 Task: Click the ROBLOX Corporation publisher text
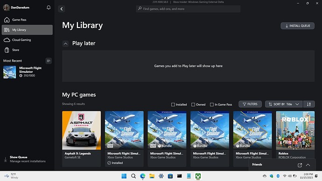(292, 157)
